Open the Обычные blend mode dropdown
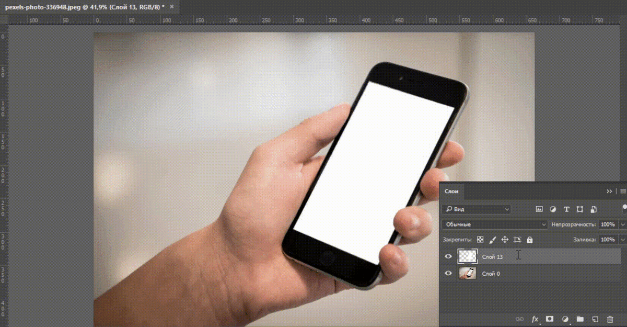 [x=494, y=224]
